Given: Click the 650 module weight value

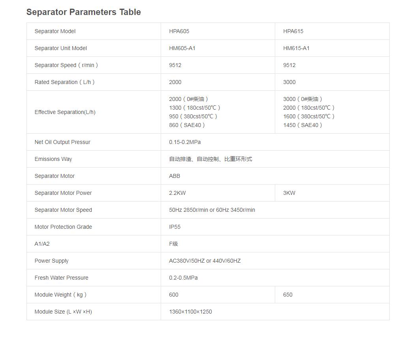Looking at the screenshot, I should click(x=288, y=295).
